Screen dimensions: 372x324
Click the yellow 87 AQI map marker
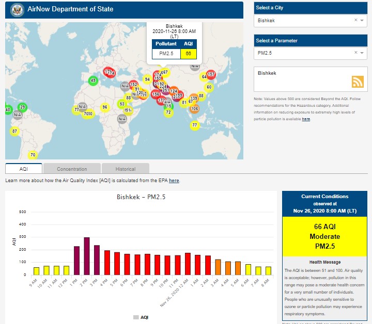pos(14,131)
